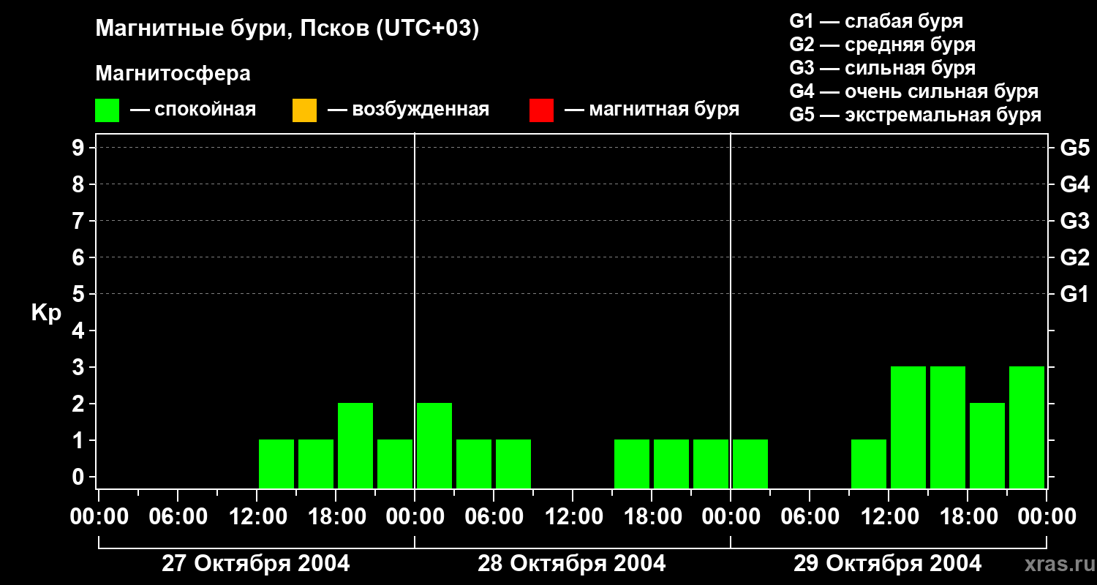Select the 15:00–18:00 Kp 3 bar on 29 Октября
Image resolution: width=1097 pixels, height=585 pixels.
(x=948, y=427)
